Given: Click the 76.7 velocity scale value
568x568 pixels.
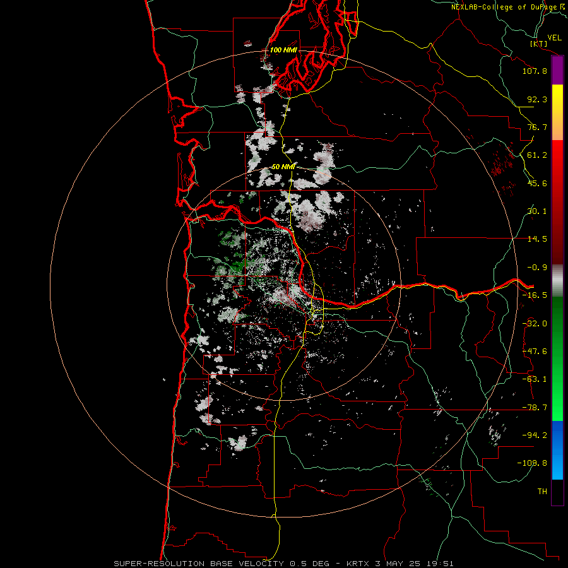Looking at the screenshot, I should point(537,127).
